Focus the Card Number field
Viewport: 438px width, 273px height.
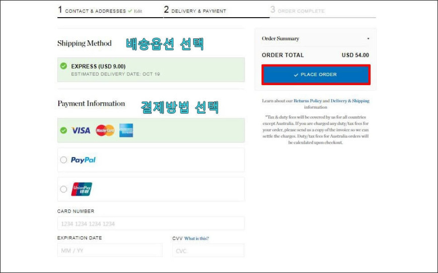pos(151,224)
